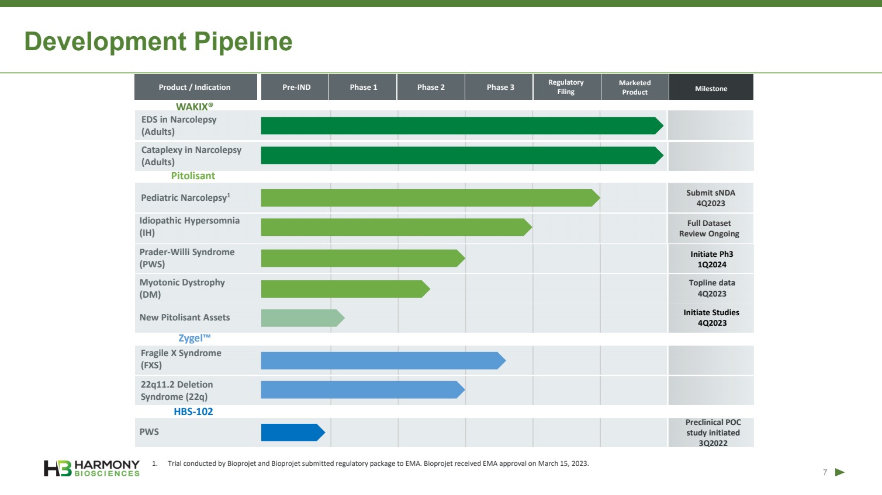Click the New Pitolisant Assets progress bar
Viewport: 882px width, 495px height.
coord(303,318)
